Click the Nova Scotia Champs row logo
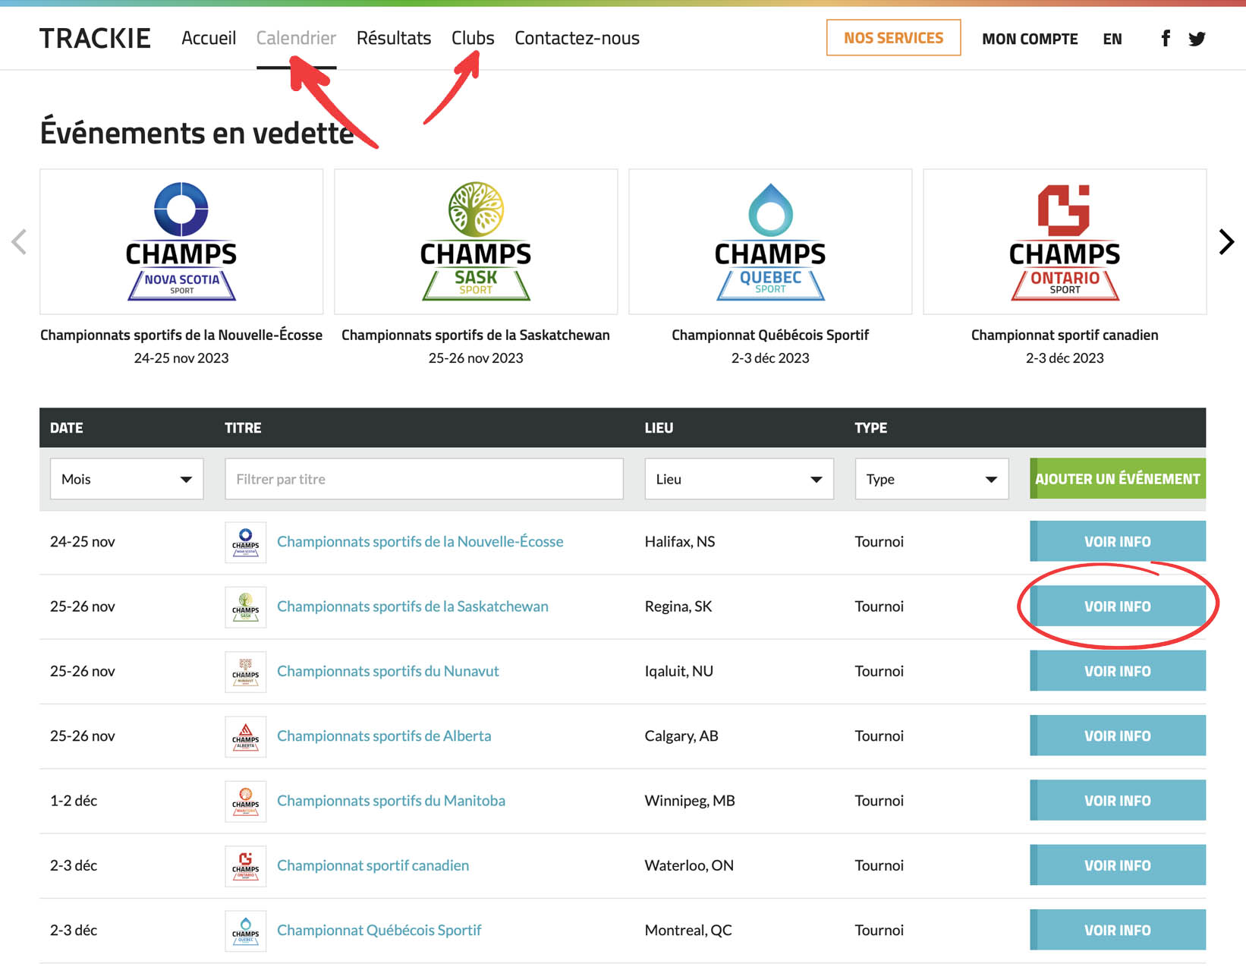The image size is (1246, 967). pyautogui.click(x=245, y=542)
